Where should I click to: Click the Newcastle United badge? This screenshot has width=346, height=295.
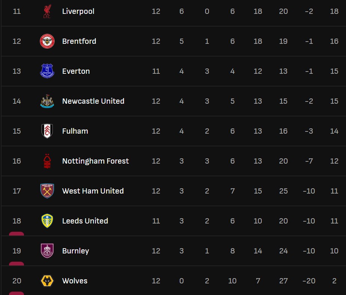click(47, 101)
